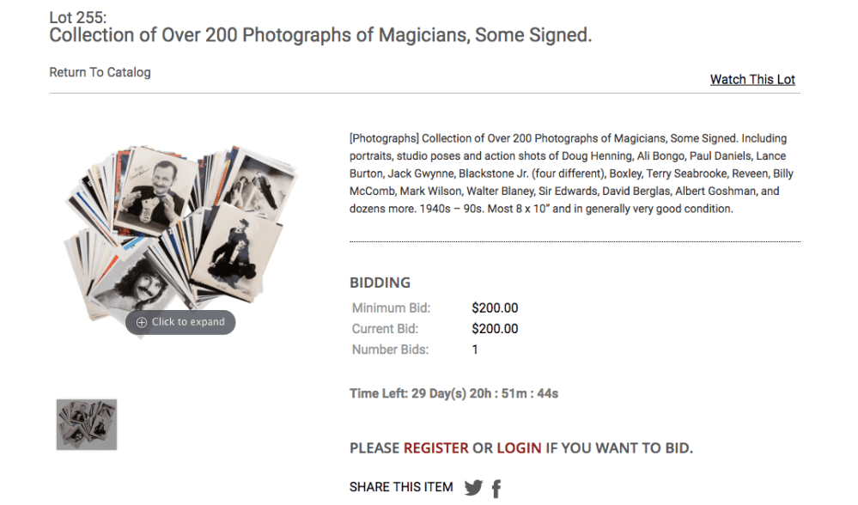Share this lot on Twitter
The width and height of the screenshot is (858, 505).
click(473, 488)
